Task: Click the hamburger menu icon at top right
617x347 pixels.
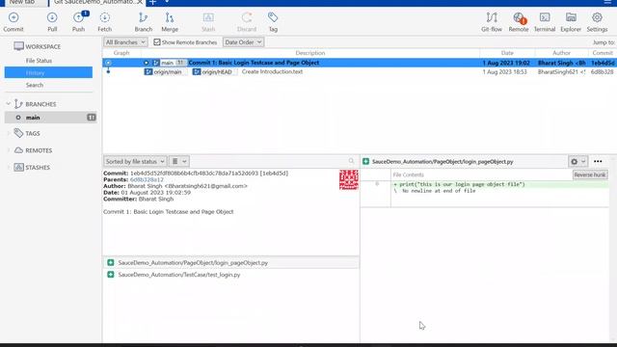Action: click(607, 2)
